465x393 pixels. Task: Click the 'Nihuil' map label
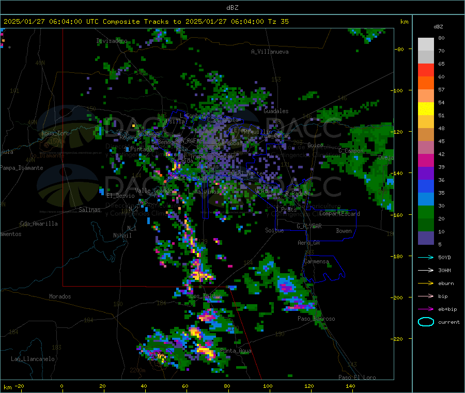(122, 235)
